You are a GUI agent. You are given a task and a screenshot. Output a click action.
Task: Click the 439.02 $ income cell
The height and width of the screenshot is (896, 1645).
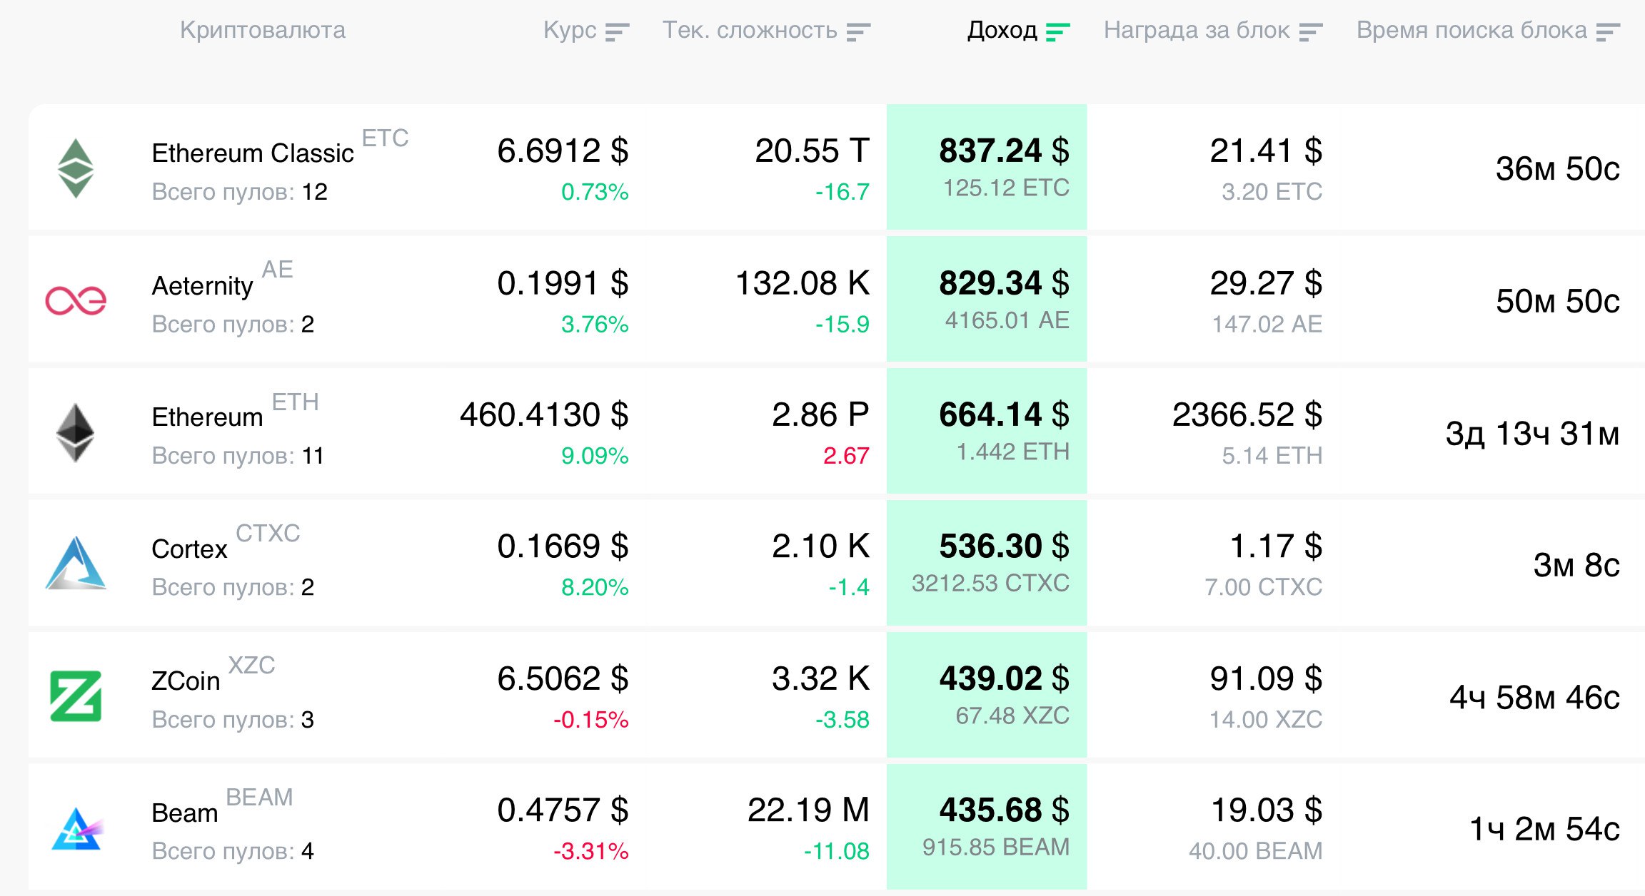point(987,695)
